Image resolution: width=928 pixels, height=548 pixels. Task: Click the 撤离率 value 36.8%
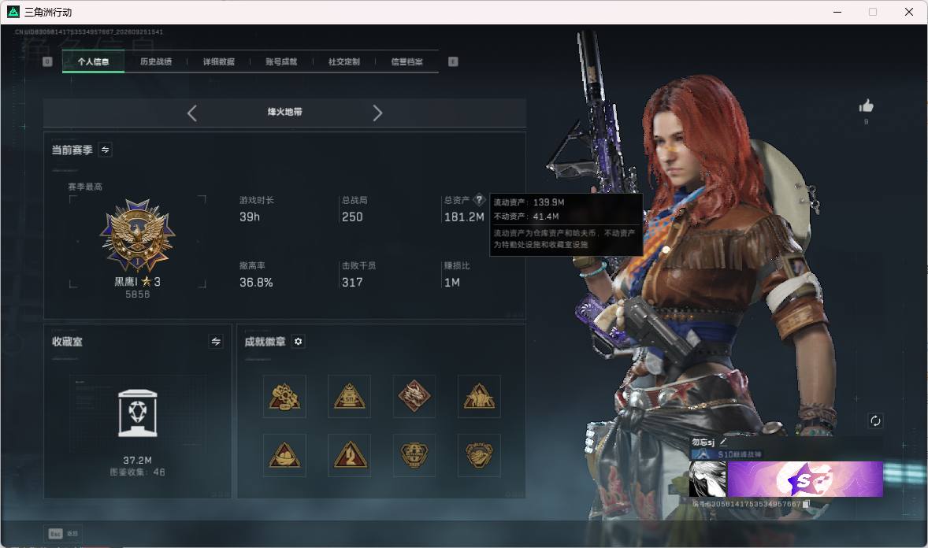(256, 283)
